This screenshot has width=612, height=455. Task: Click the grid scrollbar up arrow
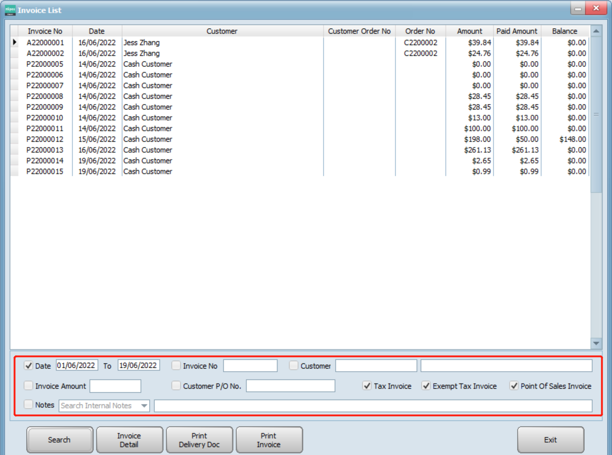[x=597, y=31]
